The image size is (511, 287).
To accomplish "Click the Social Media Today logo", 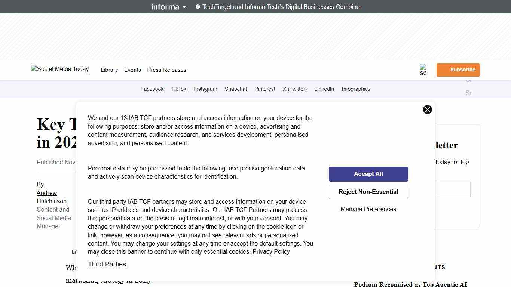I will tap(60, 69).
